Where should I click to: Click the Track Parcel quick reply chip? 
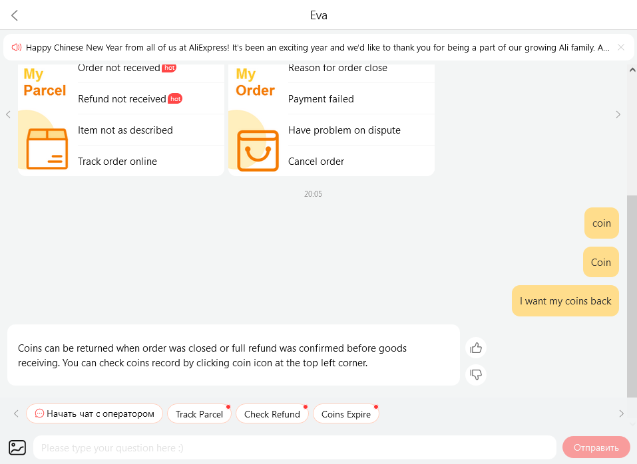point(199,413)
